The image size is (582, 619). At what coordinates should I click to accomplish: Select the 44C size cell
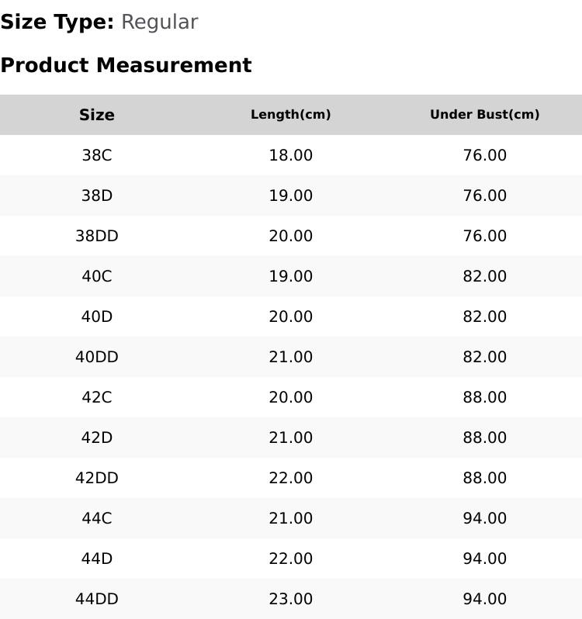point(97,518)
